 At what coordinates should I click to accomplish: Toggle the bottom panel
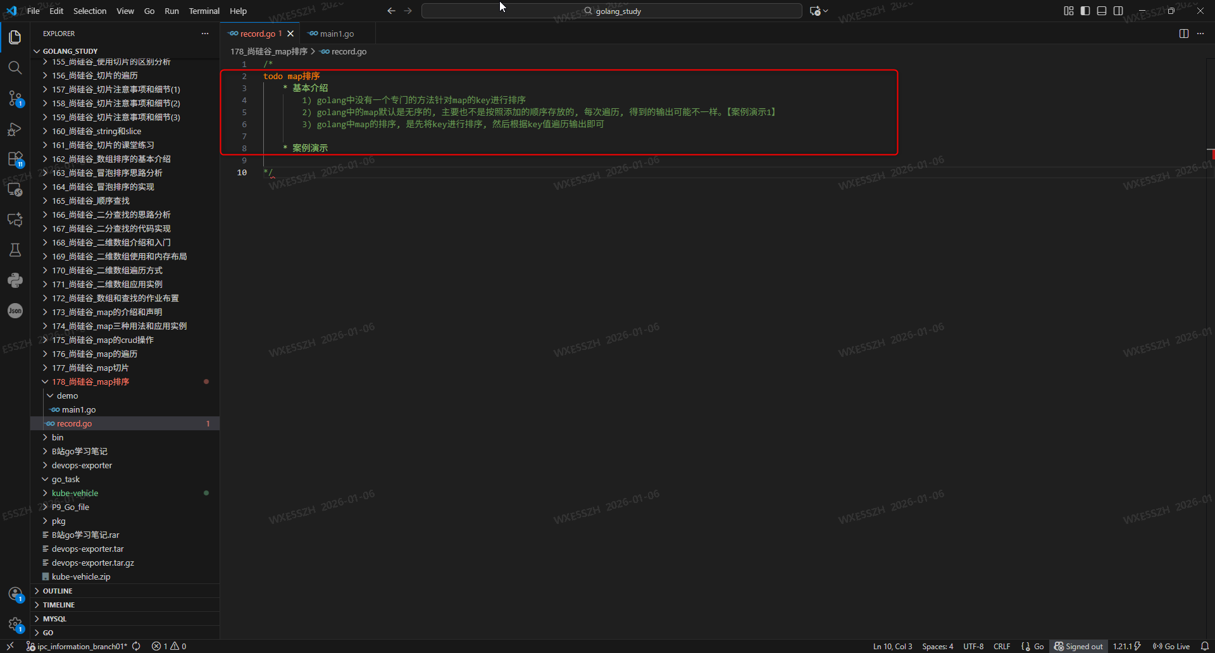[1102, 11]
